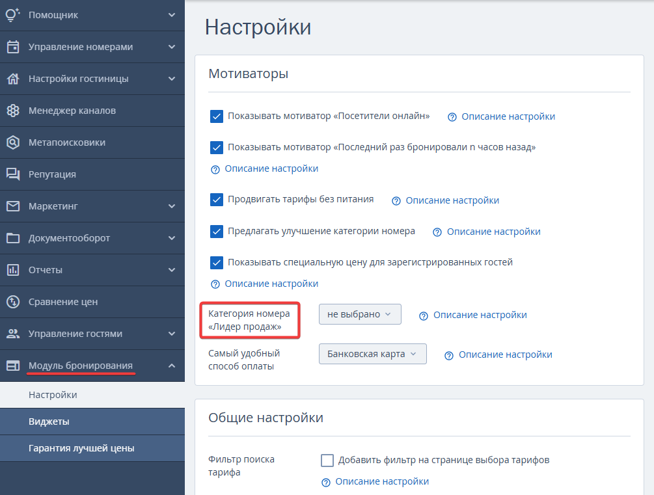
Task: Open the Банковская карта payment dropdown
Action: [x=372, y=354]
